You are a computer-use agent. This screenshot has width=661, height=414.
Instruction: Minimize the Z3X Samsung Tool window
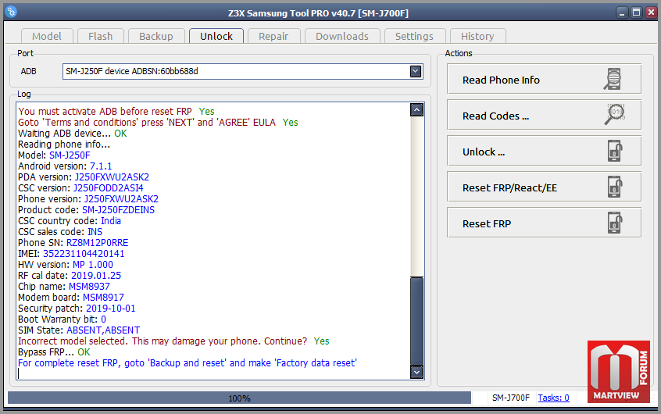622,12
